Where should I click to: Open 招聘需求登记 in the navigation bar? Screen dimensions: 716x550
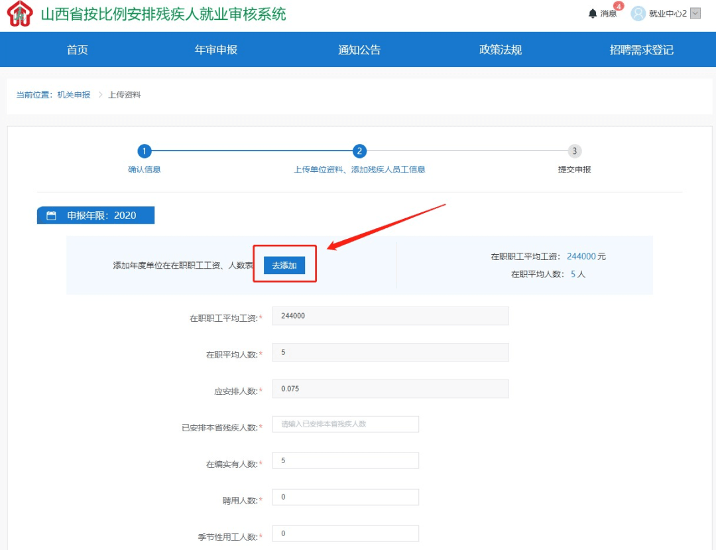click(x=641, y=50)
